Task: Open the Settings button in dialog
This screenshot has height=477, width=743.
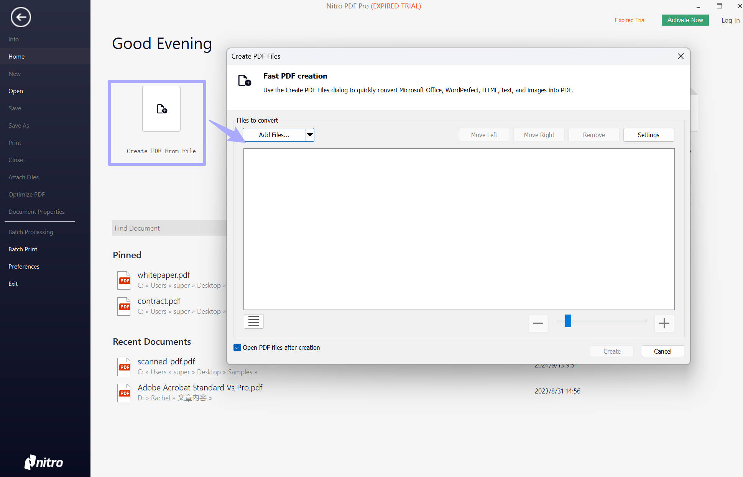Action: click(x=648, y=135)
